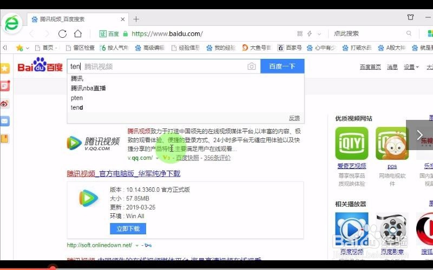The height and width of the screenshot is (270, 433).
Task: Click the 反馈 feedback link
Action: click(x=294, y=118)
